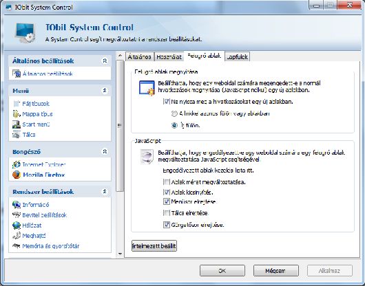Screen dimensions: 365x286
Task: Open the Memória és gyorsítótár link
Action: [x=51, y=246]
